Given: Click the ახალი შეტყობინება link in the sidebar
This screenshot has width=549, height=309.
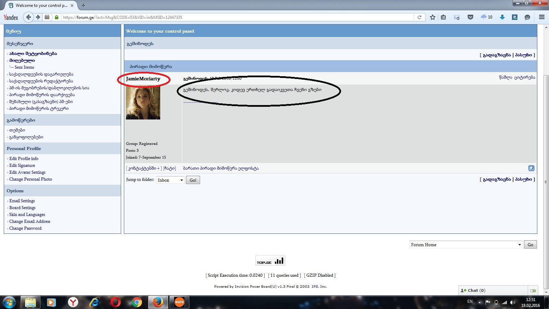Looking at the screenshot, I should 33,54.
